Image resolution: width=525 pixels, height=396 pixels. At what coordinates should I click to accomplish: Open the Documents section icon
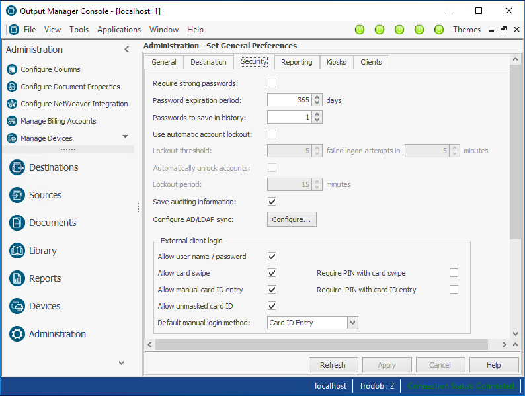17,223
